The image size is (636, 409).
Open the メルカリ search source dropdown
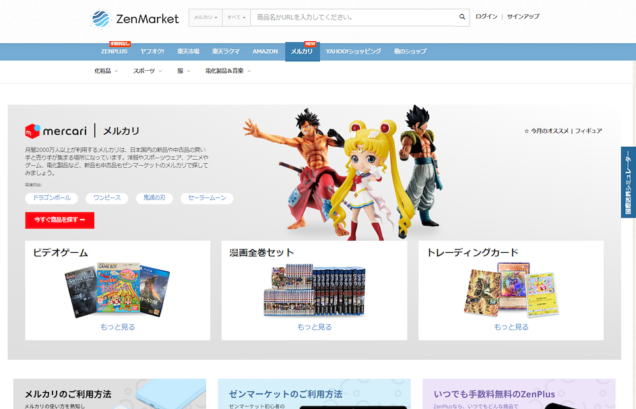[x=205, y=18]
